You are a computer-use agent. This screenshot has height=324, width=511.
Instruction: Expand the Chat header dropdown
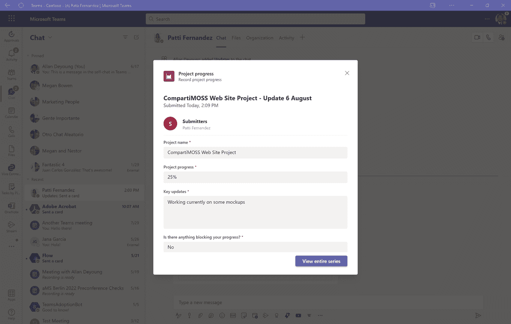pyautogui.click(x=50, y=37)
